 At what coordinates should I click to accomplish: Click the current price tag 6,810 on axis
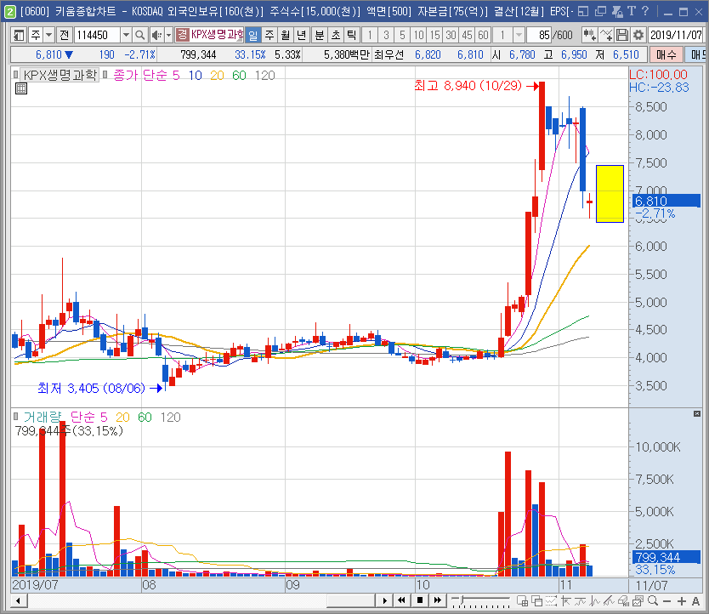(666, 201)
